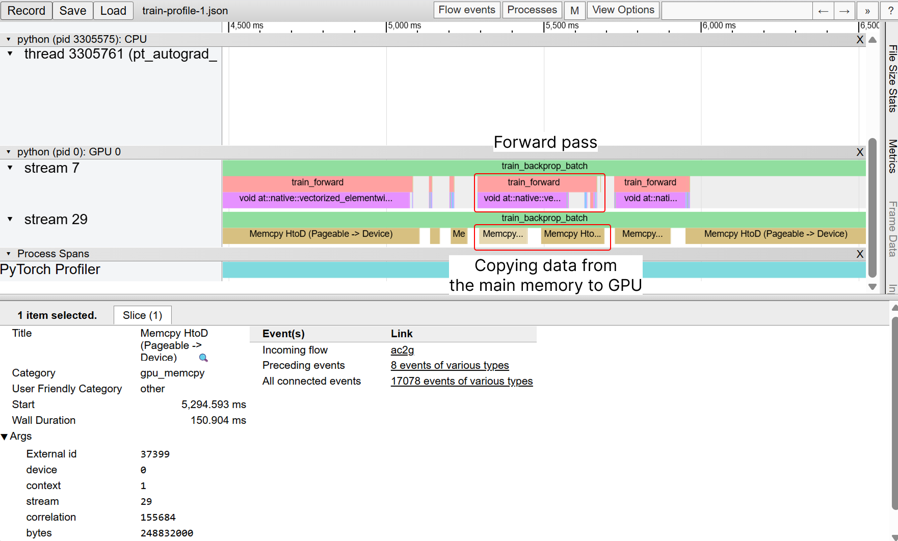Go to previous search result arrow
The width and height of the screenshot is (898, 541).
(823, 11)
